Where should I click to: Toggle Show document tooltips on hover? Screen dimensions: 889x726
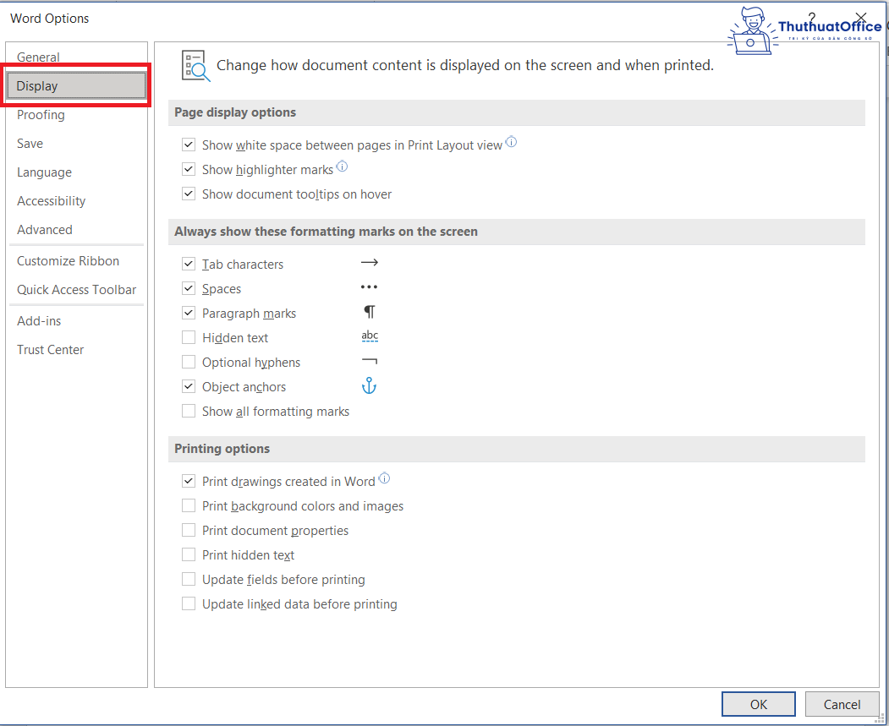189,194
